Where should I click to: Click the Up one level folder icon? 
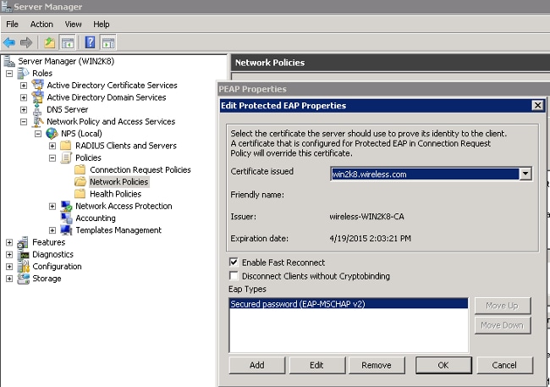click(x=50, y=42)
